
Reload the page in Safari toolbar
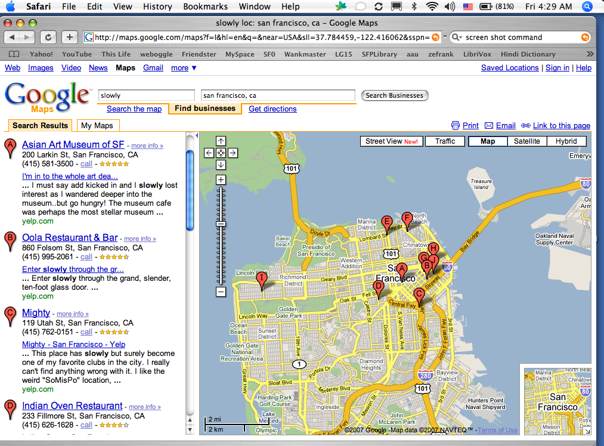pyautogui.click(x=48, y=38)
